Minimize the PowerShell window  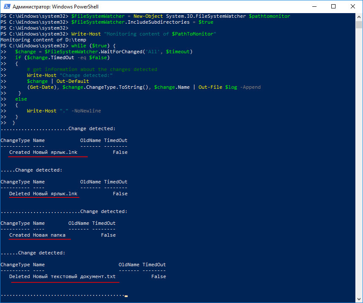(314, 6)
